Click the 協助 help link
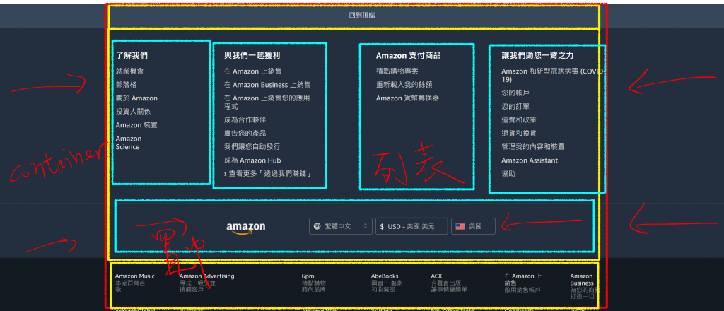This screenshot has height=311, width=724. [x=508, y=174]
